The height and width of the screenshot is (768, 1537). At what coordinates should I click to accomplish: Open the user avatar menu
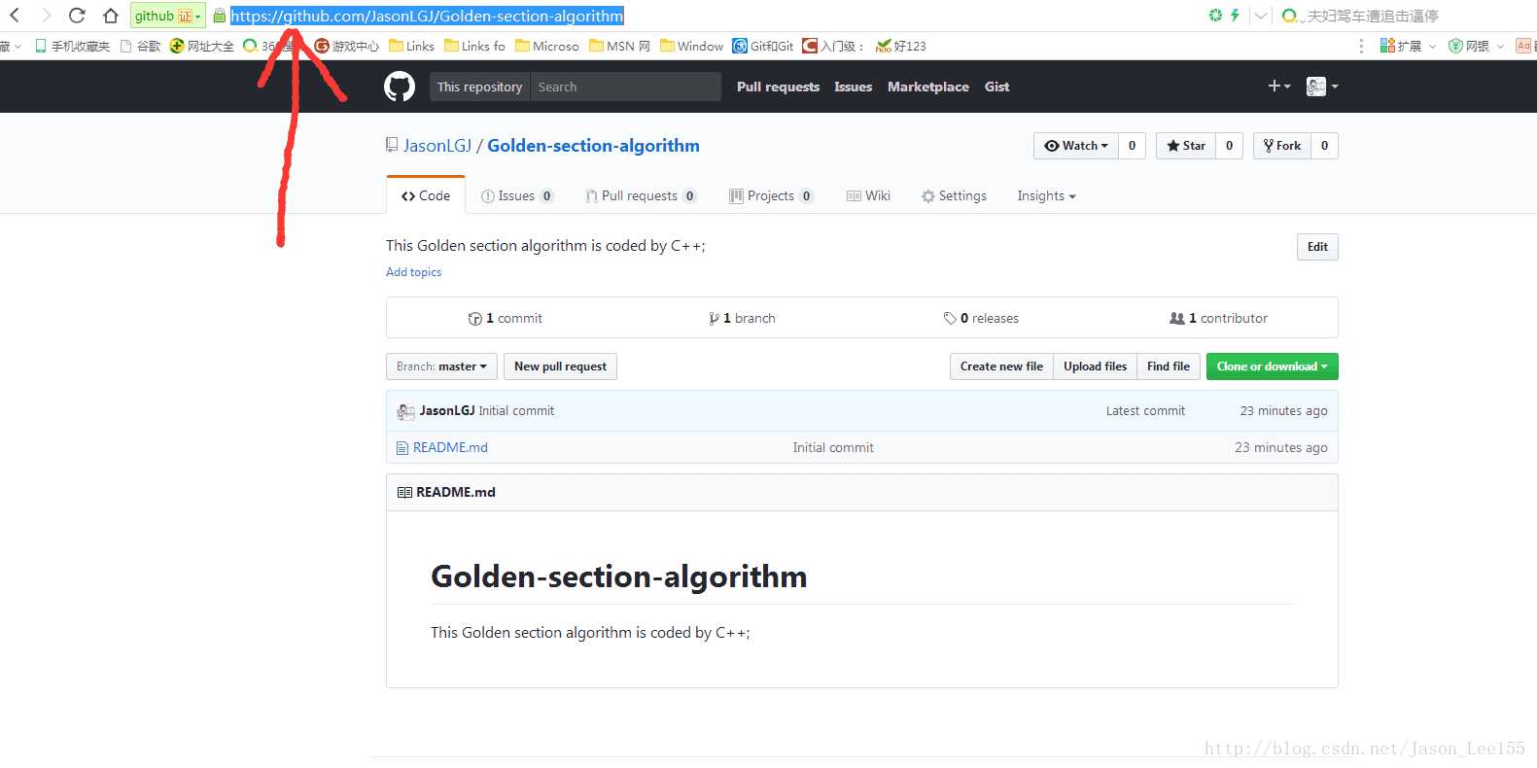(1322, 87)
